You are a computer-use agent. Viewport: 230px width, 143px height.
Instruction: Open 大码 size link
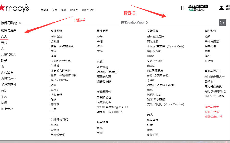100,51
